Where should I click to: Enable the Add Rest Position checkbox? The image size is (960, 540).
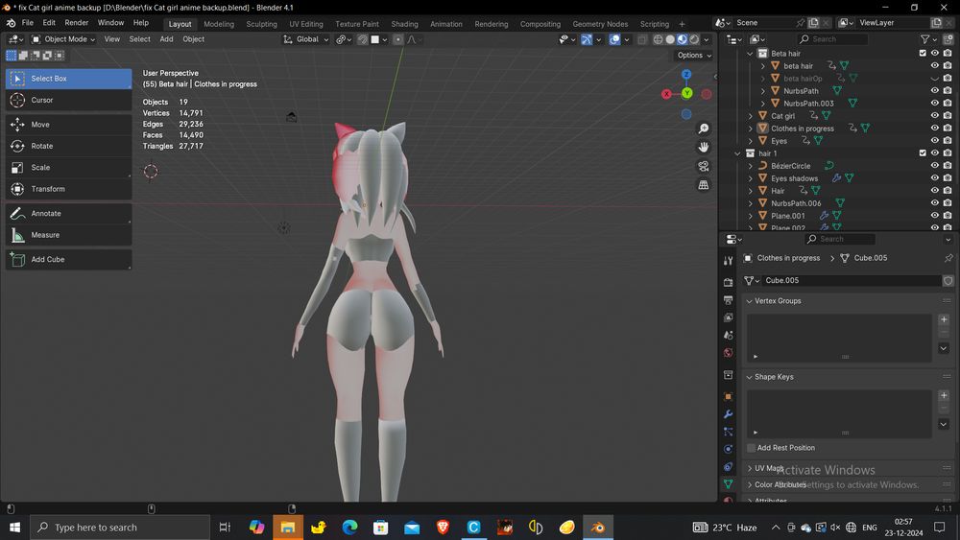(752, 448)
